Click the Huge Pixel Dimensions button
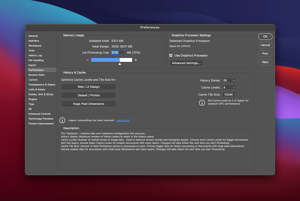Screen dimensions: 300x201 tap(88, 104)
